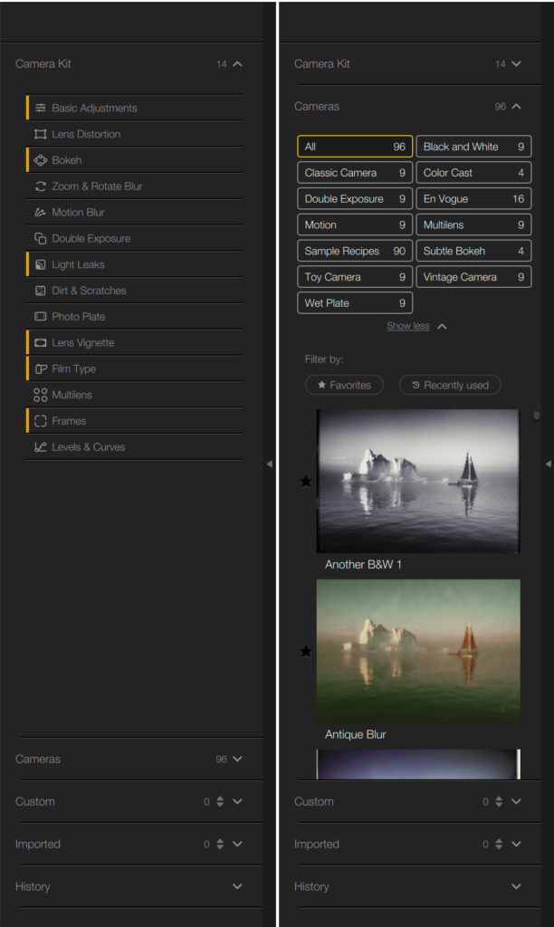Expand Custom section in left panel
Image resolution: width=554 pixels, height=927 pixels.
[238, 801]
